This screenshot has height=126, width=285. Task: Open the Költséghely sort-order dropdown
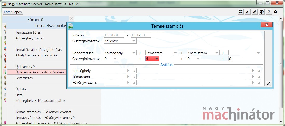coord(120,53)
